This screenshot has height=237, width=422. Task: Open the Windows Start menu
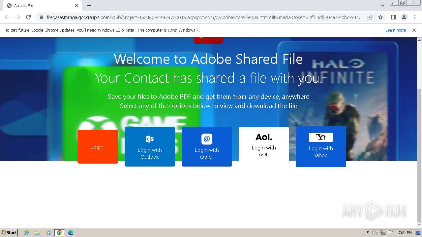click(x=9, y=233)
